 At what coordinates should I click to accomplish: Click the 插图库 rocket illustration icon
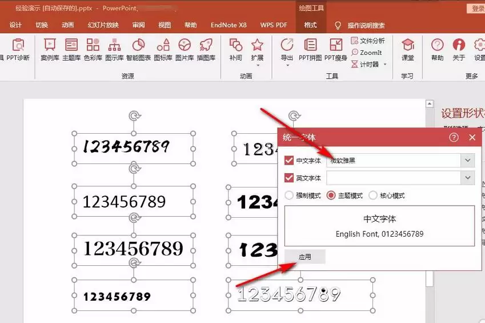tap(206, 49)
